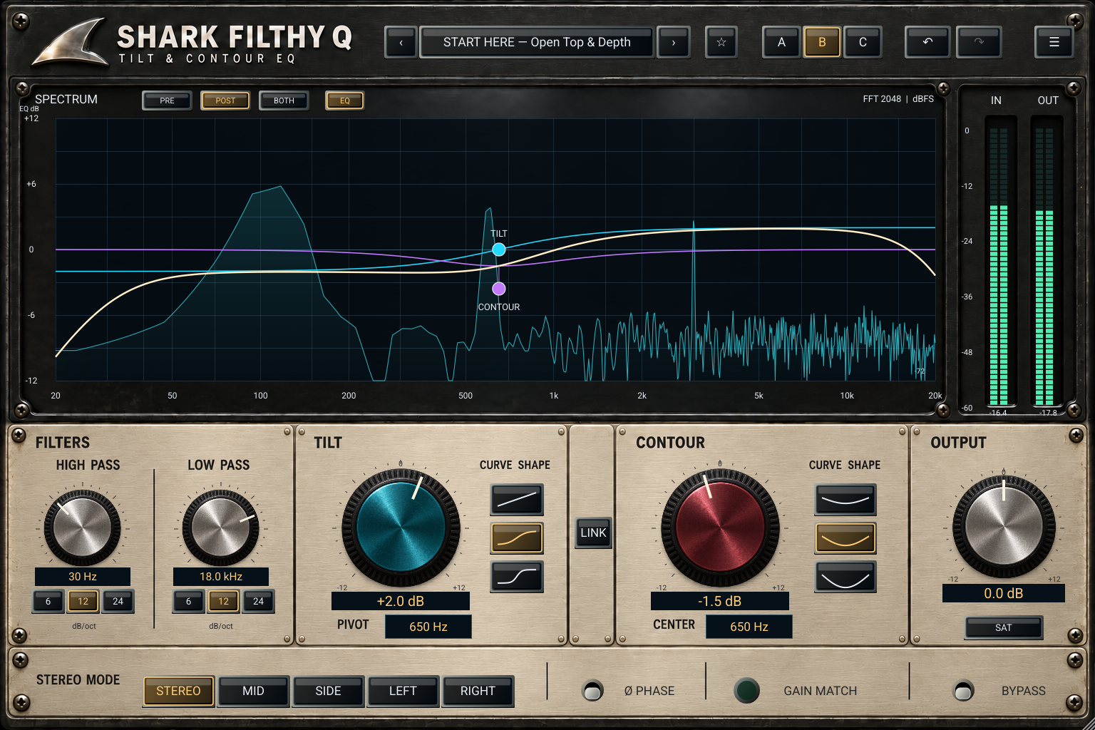
Task: Click the red Contour gain knob
Action: (x=720, y=528)
